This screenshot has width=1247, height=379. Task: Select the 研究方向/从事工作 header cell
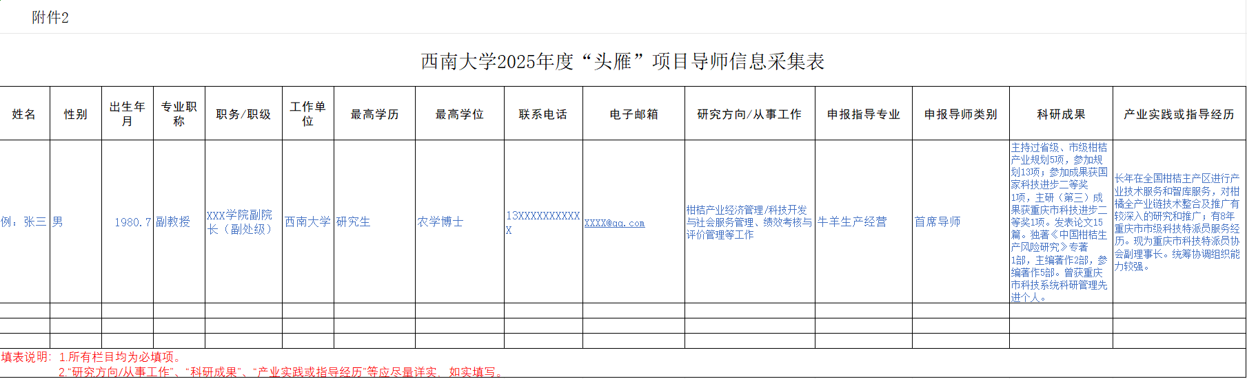749,114
